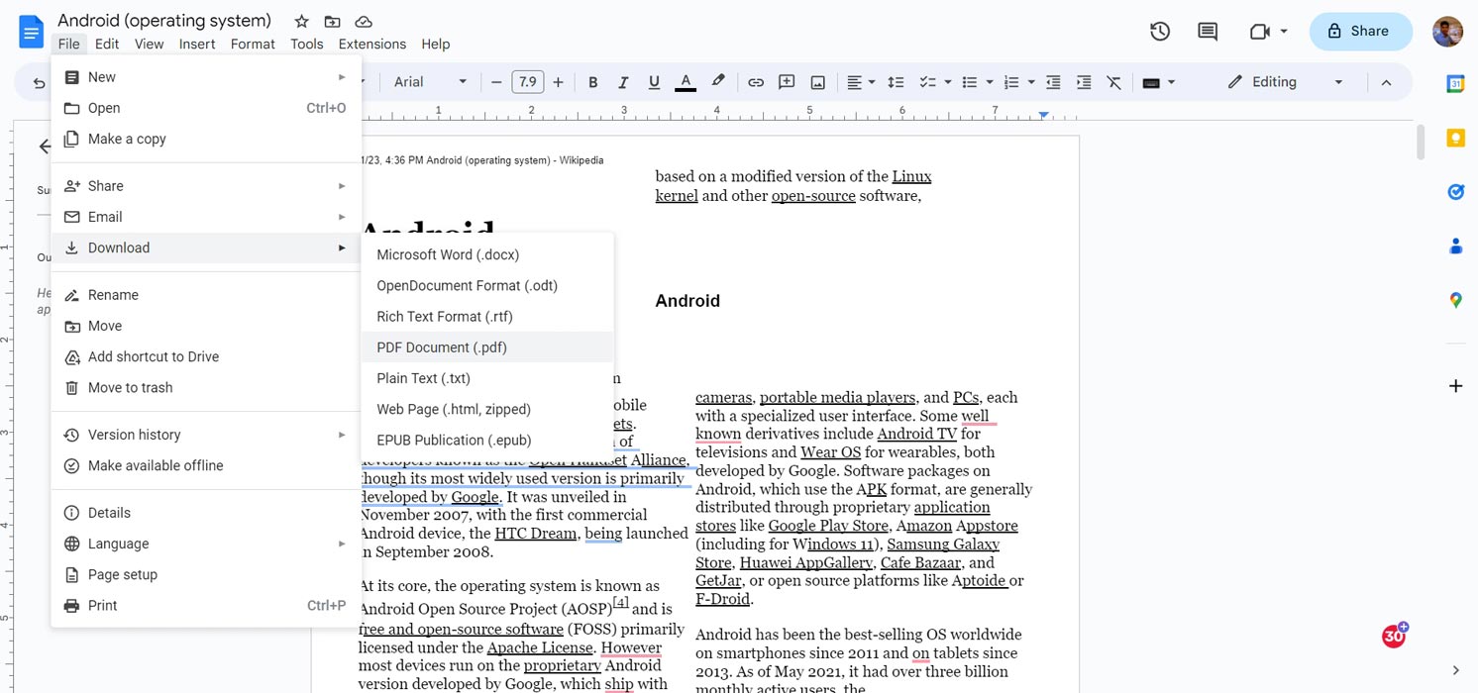Open line and paragraph spacing
Screen dimensions: 1478x693
click(896, 82)
